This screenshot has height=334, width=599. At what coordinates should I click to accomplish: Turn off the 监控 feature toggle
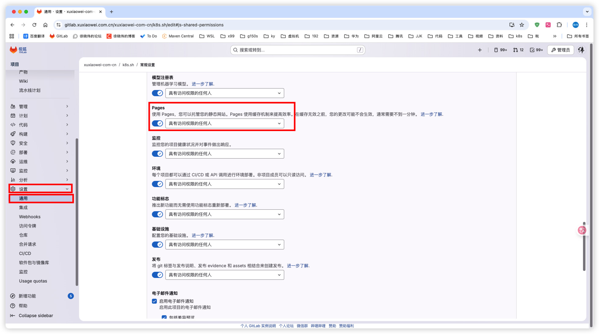click(x=157, y=154)
